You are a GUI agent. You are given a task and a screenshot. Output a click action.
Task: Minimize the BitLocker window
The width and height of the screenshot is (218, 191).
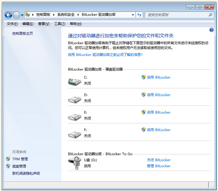190,7
